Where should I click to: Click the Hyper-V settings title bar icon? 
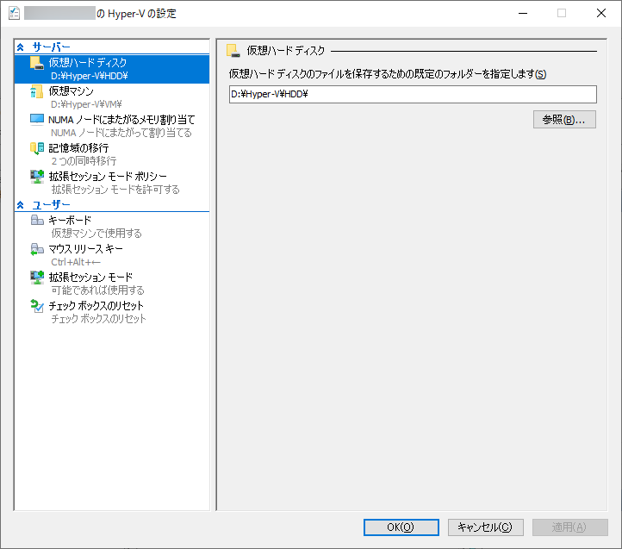click(x=14, y=14)
